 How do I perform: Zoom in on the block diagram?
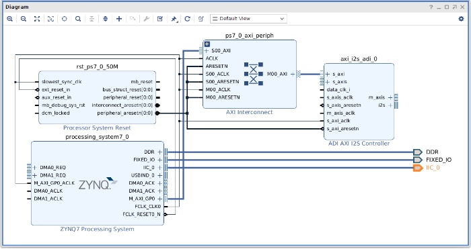[9, 19]
